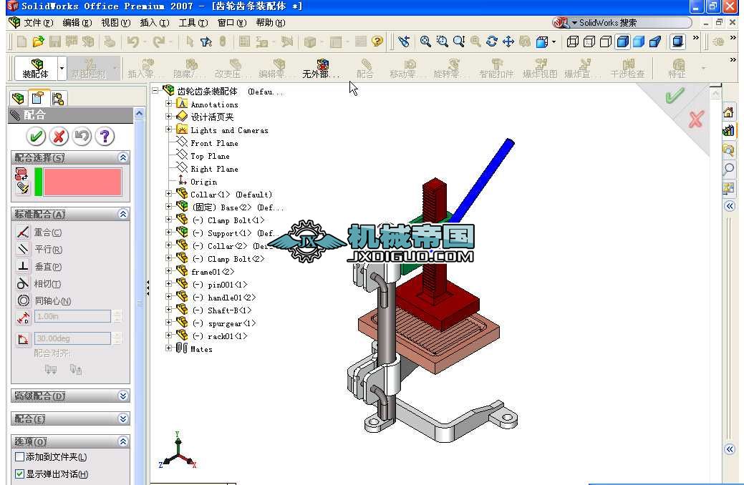This screenshot has width=744, height=485.
Task: Click the Shaded With Edges display icon
Action: [622, 41]
